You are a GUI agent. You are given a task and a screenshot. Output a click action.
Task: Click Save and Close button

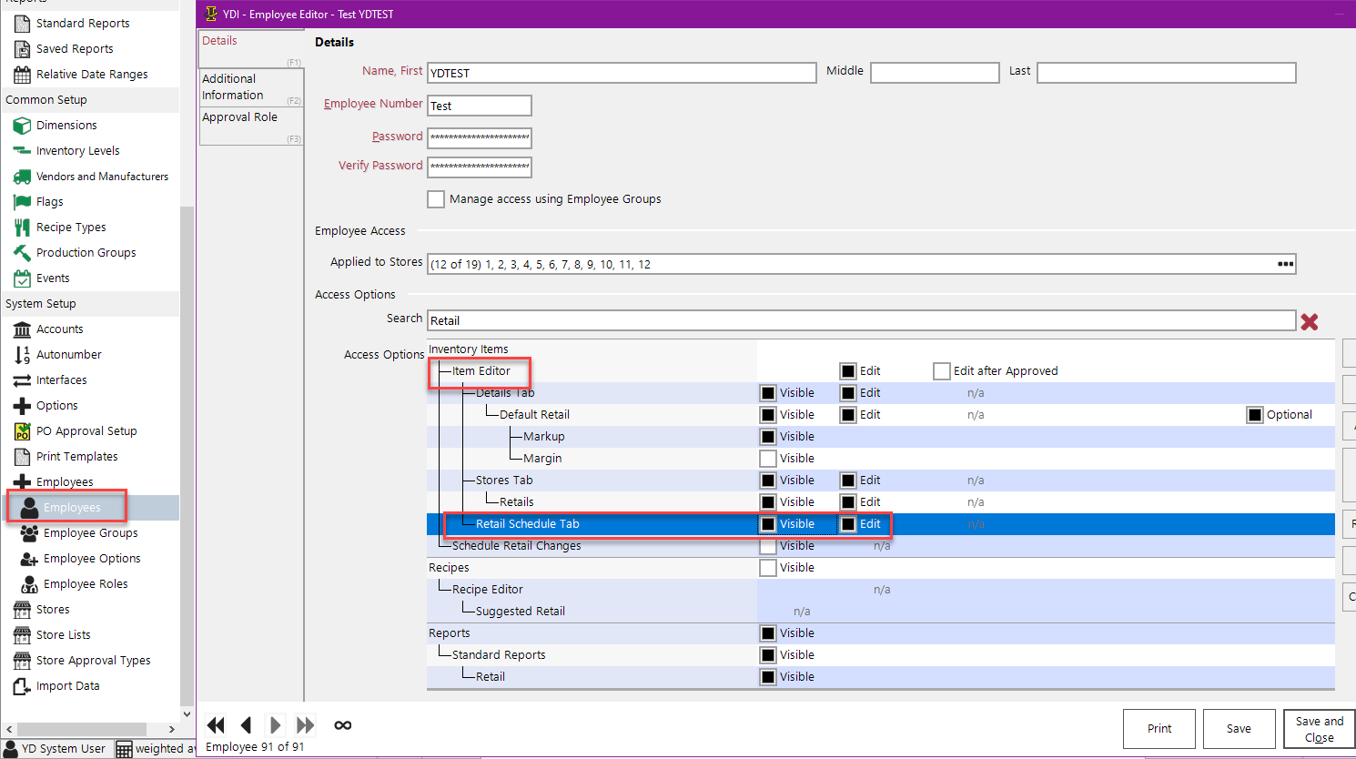1320,729
